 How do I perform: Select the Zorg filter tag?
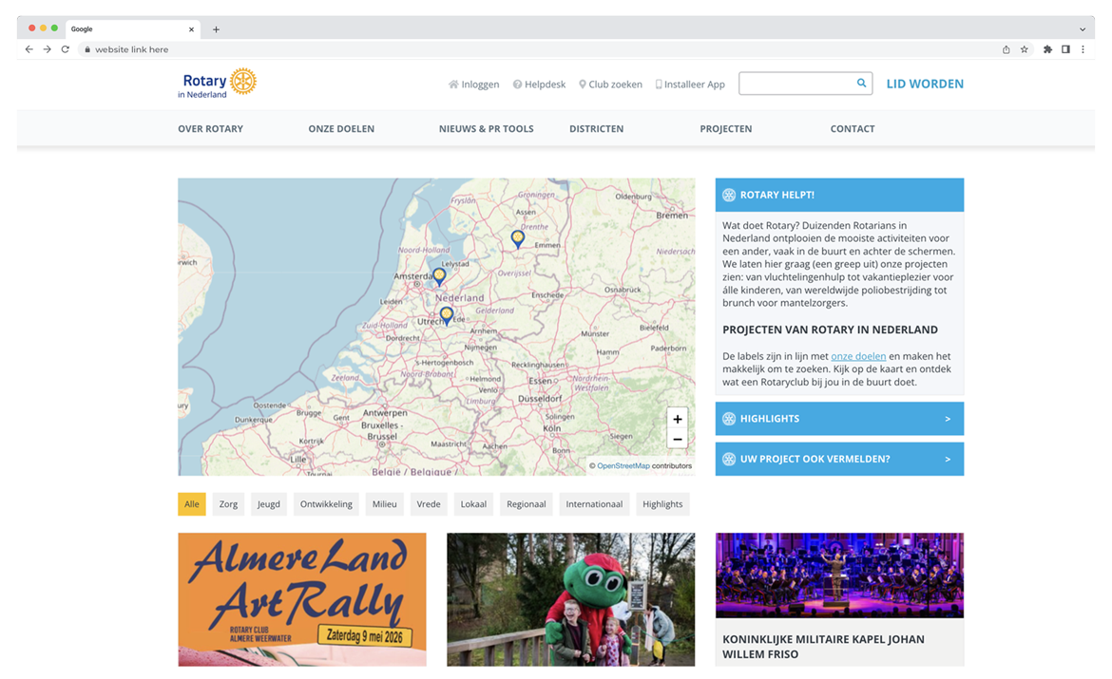[x=228, y=504]
